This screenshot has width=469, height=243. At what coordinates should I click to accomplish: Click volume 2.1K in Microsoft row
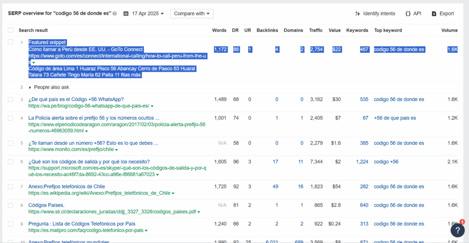[x=453, y=162]
